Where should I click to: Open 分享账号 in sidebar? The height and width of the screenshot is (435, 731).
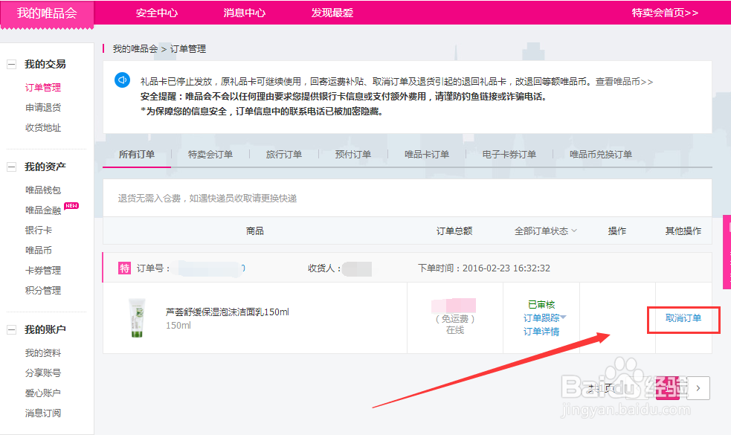pyautogui.click(x=43, y=373)
